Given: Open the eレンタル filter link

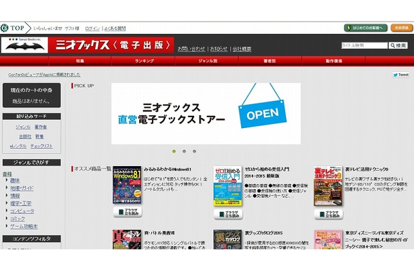Looking at the screenshot, I should point(18,146).
